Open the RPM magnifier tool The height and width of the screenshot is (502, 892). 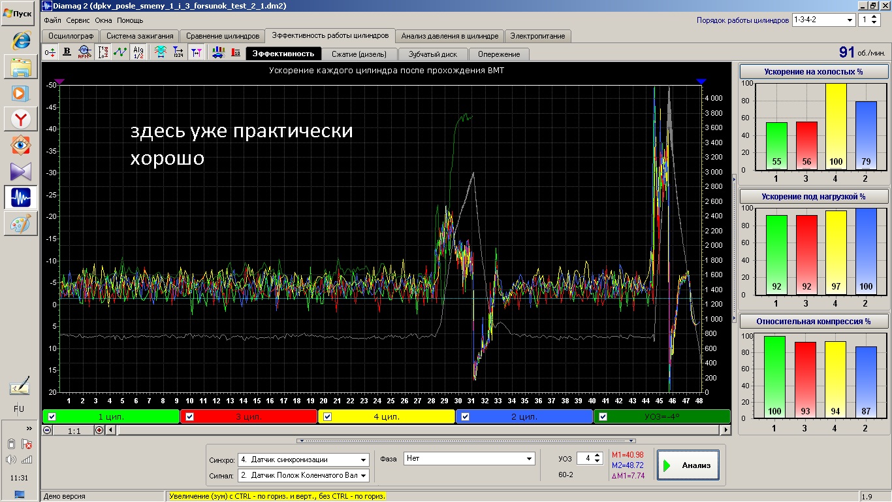[85, 53]
